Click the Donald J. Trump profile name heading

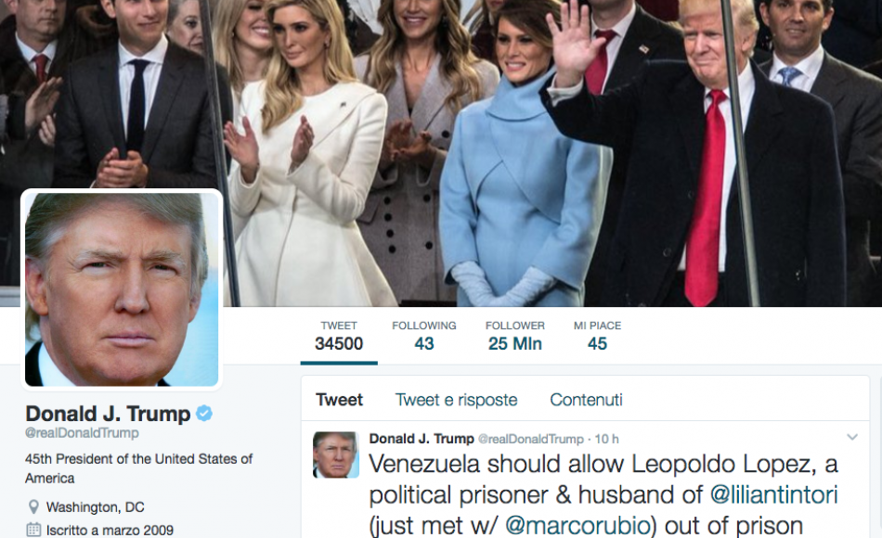tap(108, 414)
